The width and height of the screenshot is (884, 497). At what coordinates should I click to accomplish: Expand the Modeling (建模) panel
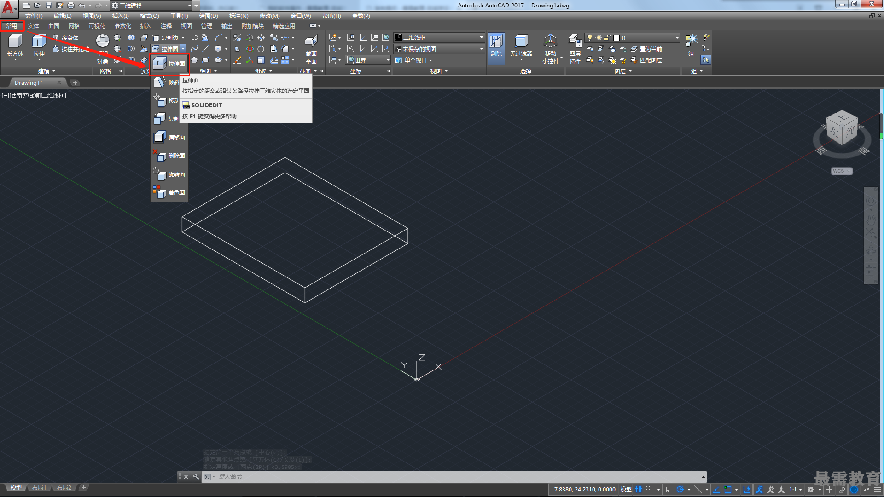coord(47,71)
